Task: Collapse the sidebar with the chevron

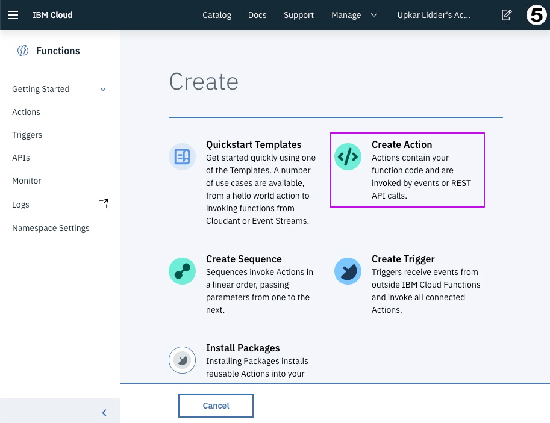Action: pos(104,413)
